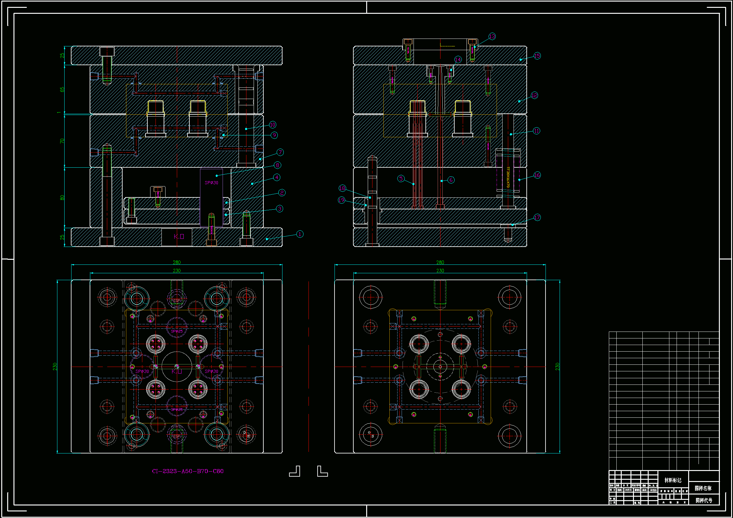Image resolution: width=733 pixels, height=518 pixels.
Task: Click the 材料标记 title block cell
Action: [673, 480]
